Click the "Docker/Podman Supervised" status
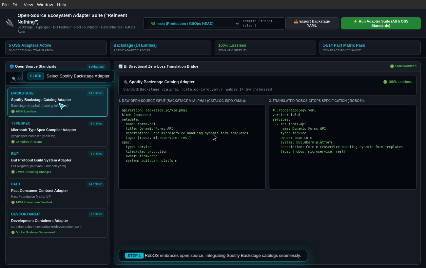This screenshot has height=268, width=426. (33, 232)
